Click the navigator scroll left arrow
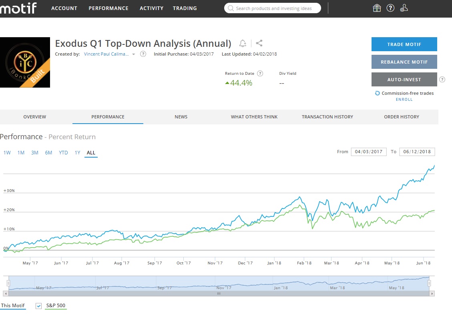This screenshot has width=452, height=314. click(6, 294)
